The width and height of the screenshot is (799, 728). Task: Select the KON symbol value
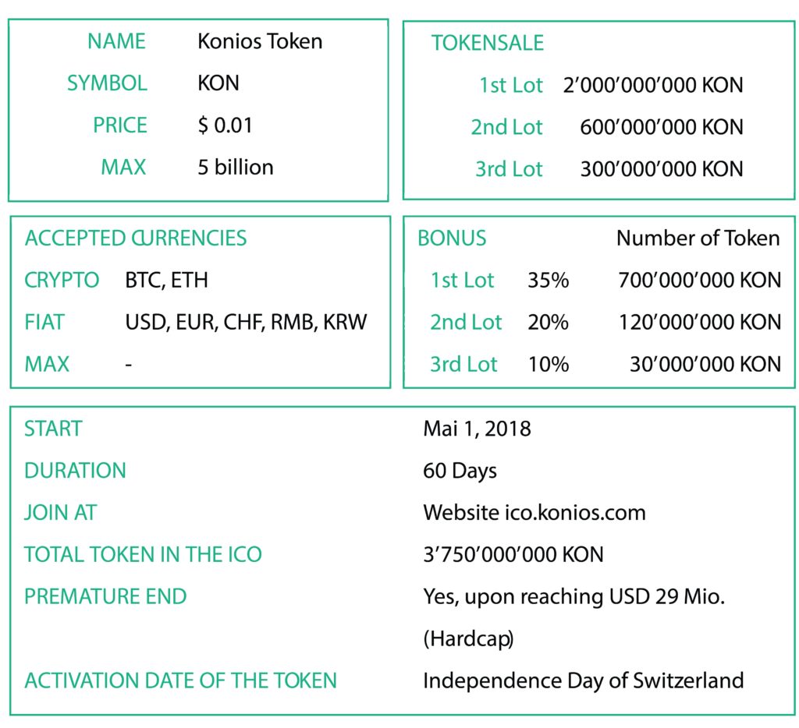(218, 83)
